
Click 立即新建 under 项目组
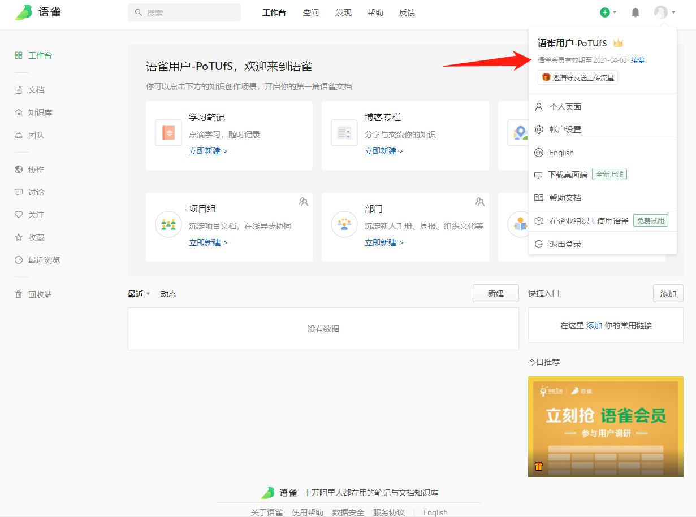pos(208,242)
